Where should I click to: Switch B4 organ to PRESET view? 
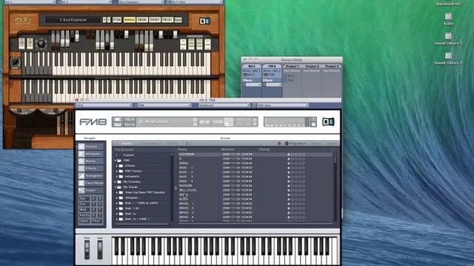(167, 20)
